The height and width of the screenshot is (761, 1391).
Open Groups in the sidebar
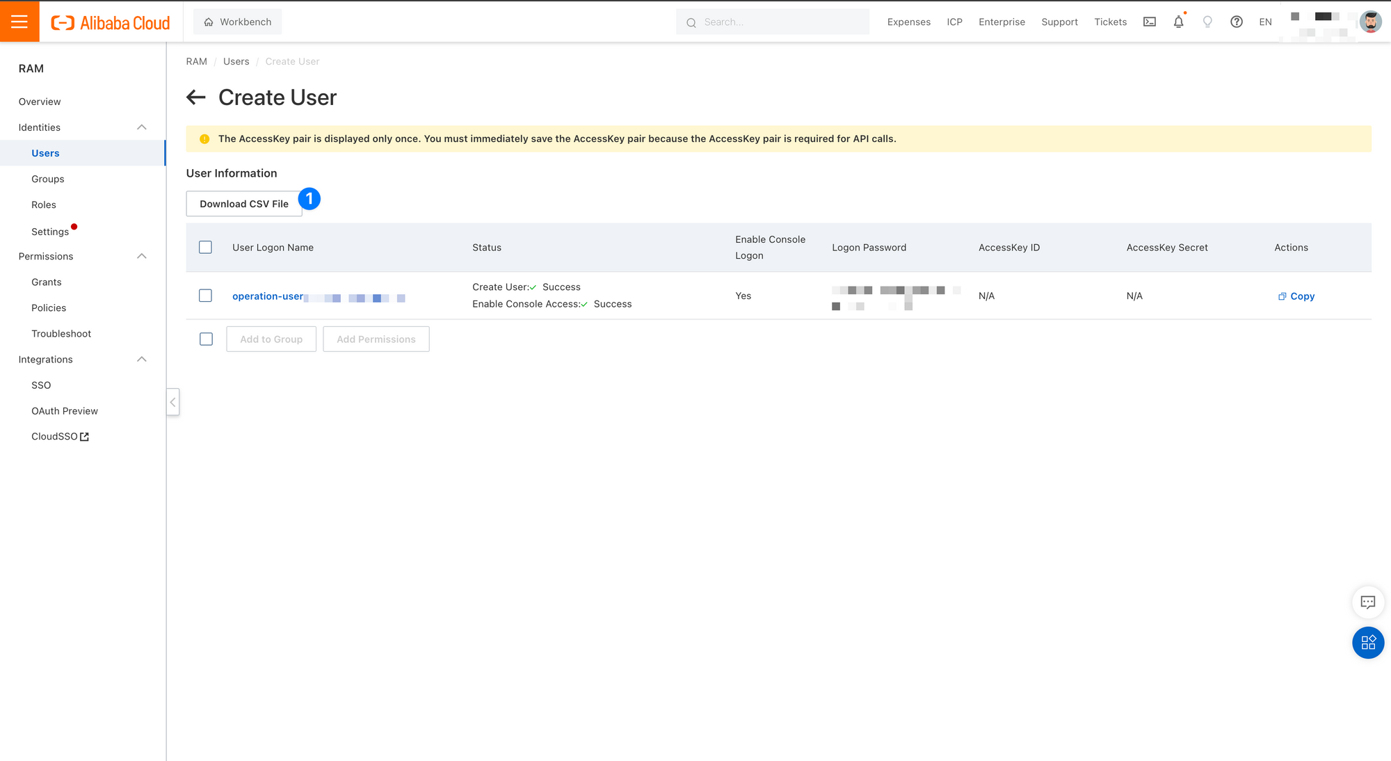point(47,179)
